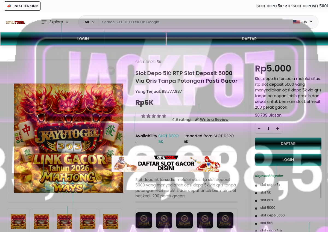328x232 pixels.
Task: Click the first Kayutogel badge icon
Action: click(x=144, y=220)
